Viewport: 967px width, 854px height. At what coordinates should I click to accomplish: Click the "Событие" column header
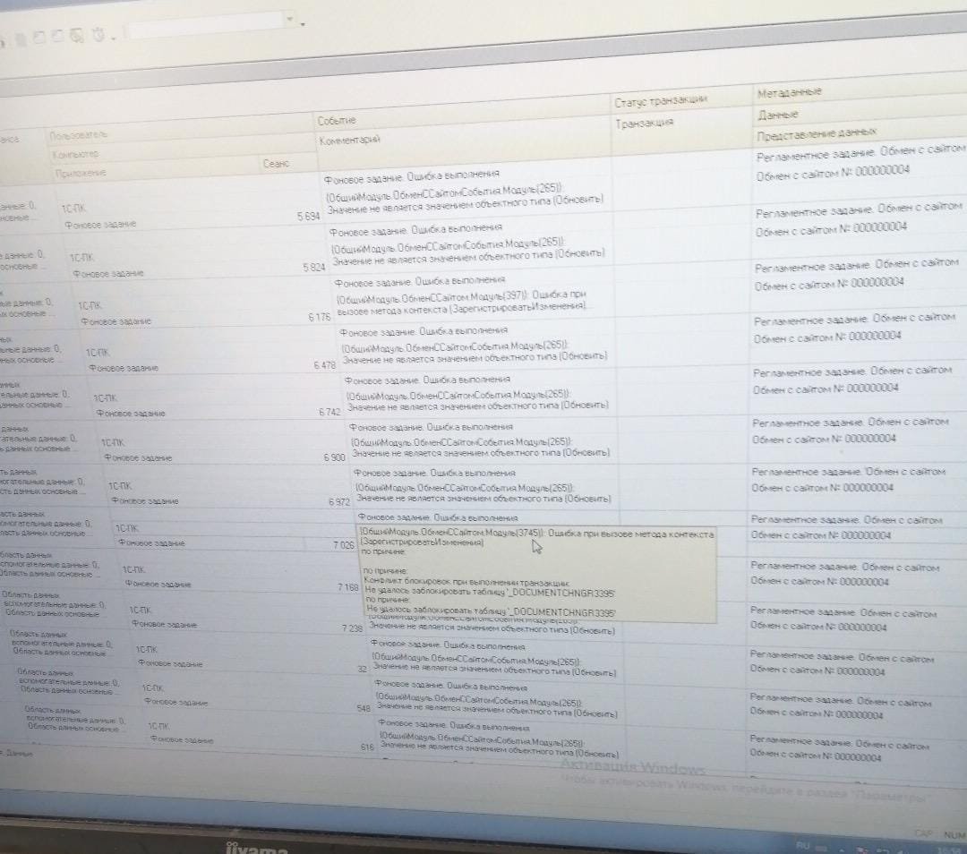point(337,121)
